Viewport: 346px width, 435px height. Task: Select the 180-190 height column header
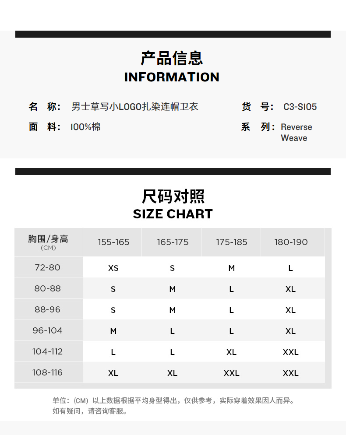(291, 242)
